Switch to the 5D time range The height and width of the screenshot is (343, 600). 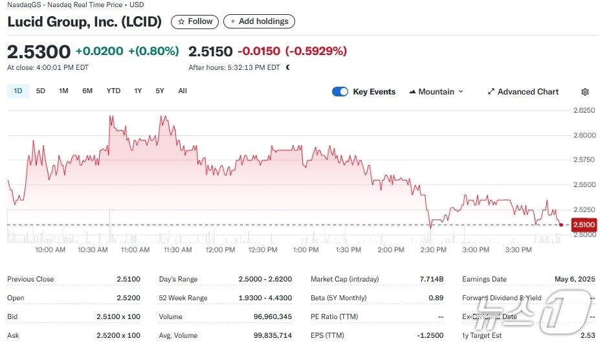coord(41,91)
